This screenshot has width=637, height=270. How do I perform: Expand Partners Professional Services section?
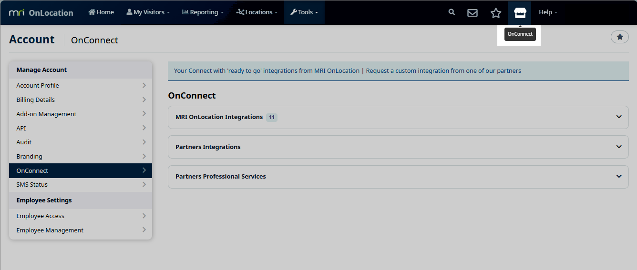tap(398, 177)
